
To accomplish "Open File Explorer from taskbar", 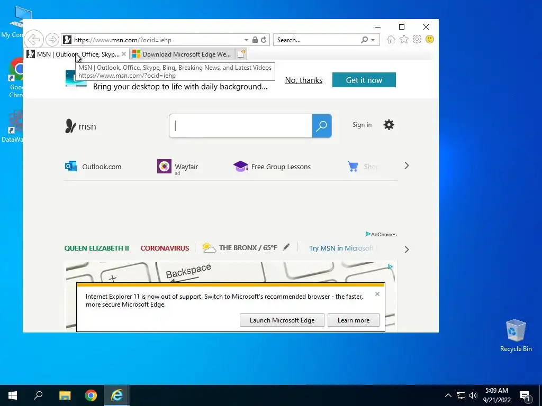I will pos(65,395).
